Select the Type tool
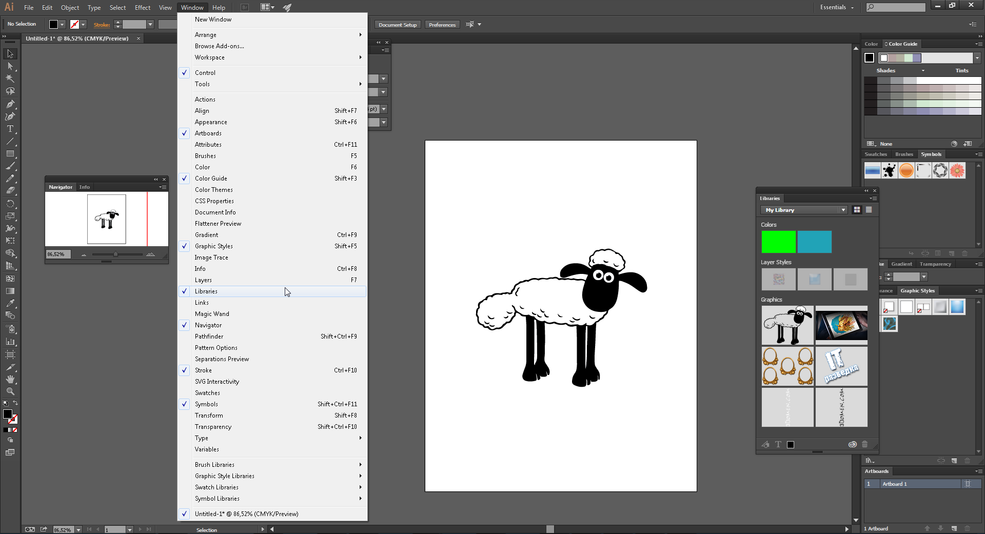 click(x=10, y=129)
